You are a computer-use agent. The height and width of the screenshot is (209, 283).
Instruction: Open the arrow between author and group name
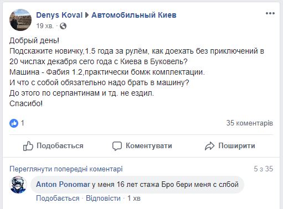click(87, 15)
